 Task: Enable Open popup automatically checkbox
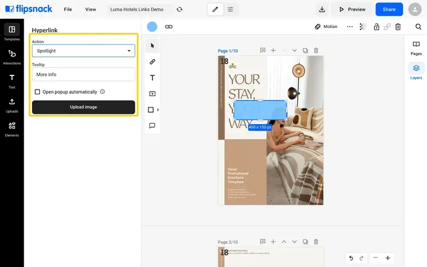click(x=37, y=92)
